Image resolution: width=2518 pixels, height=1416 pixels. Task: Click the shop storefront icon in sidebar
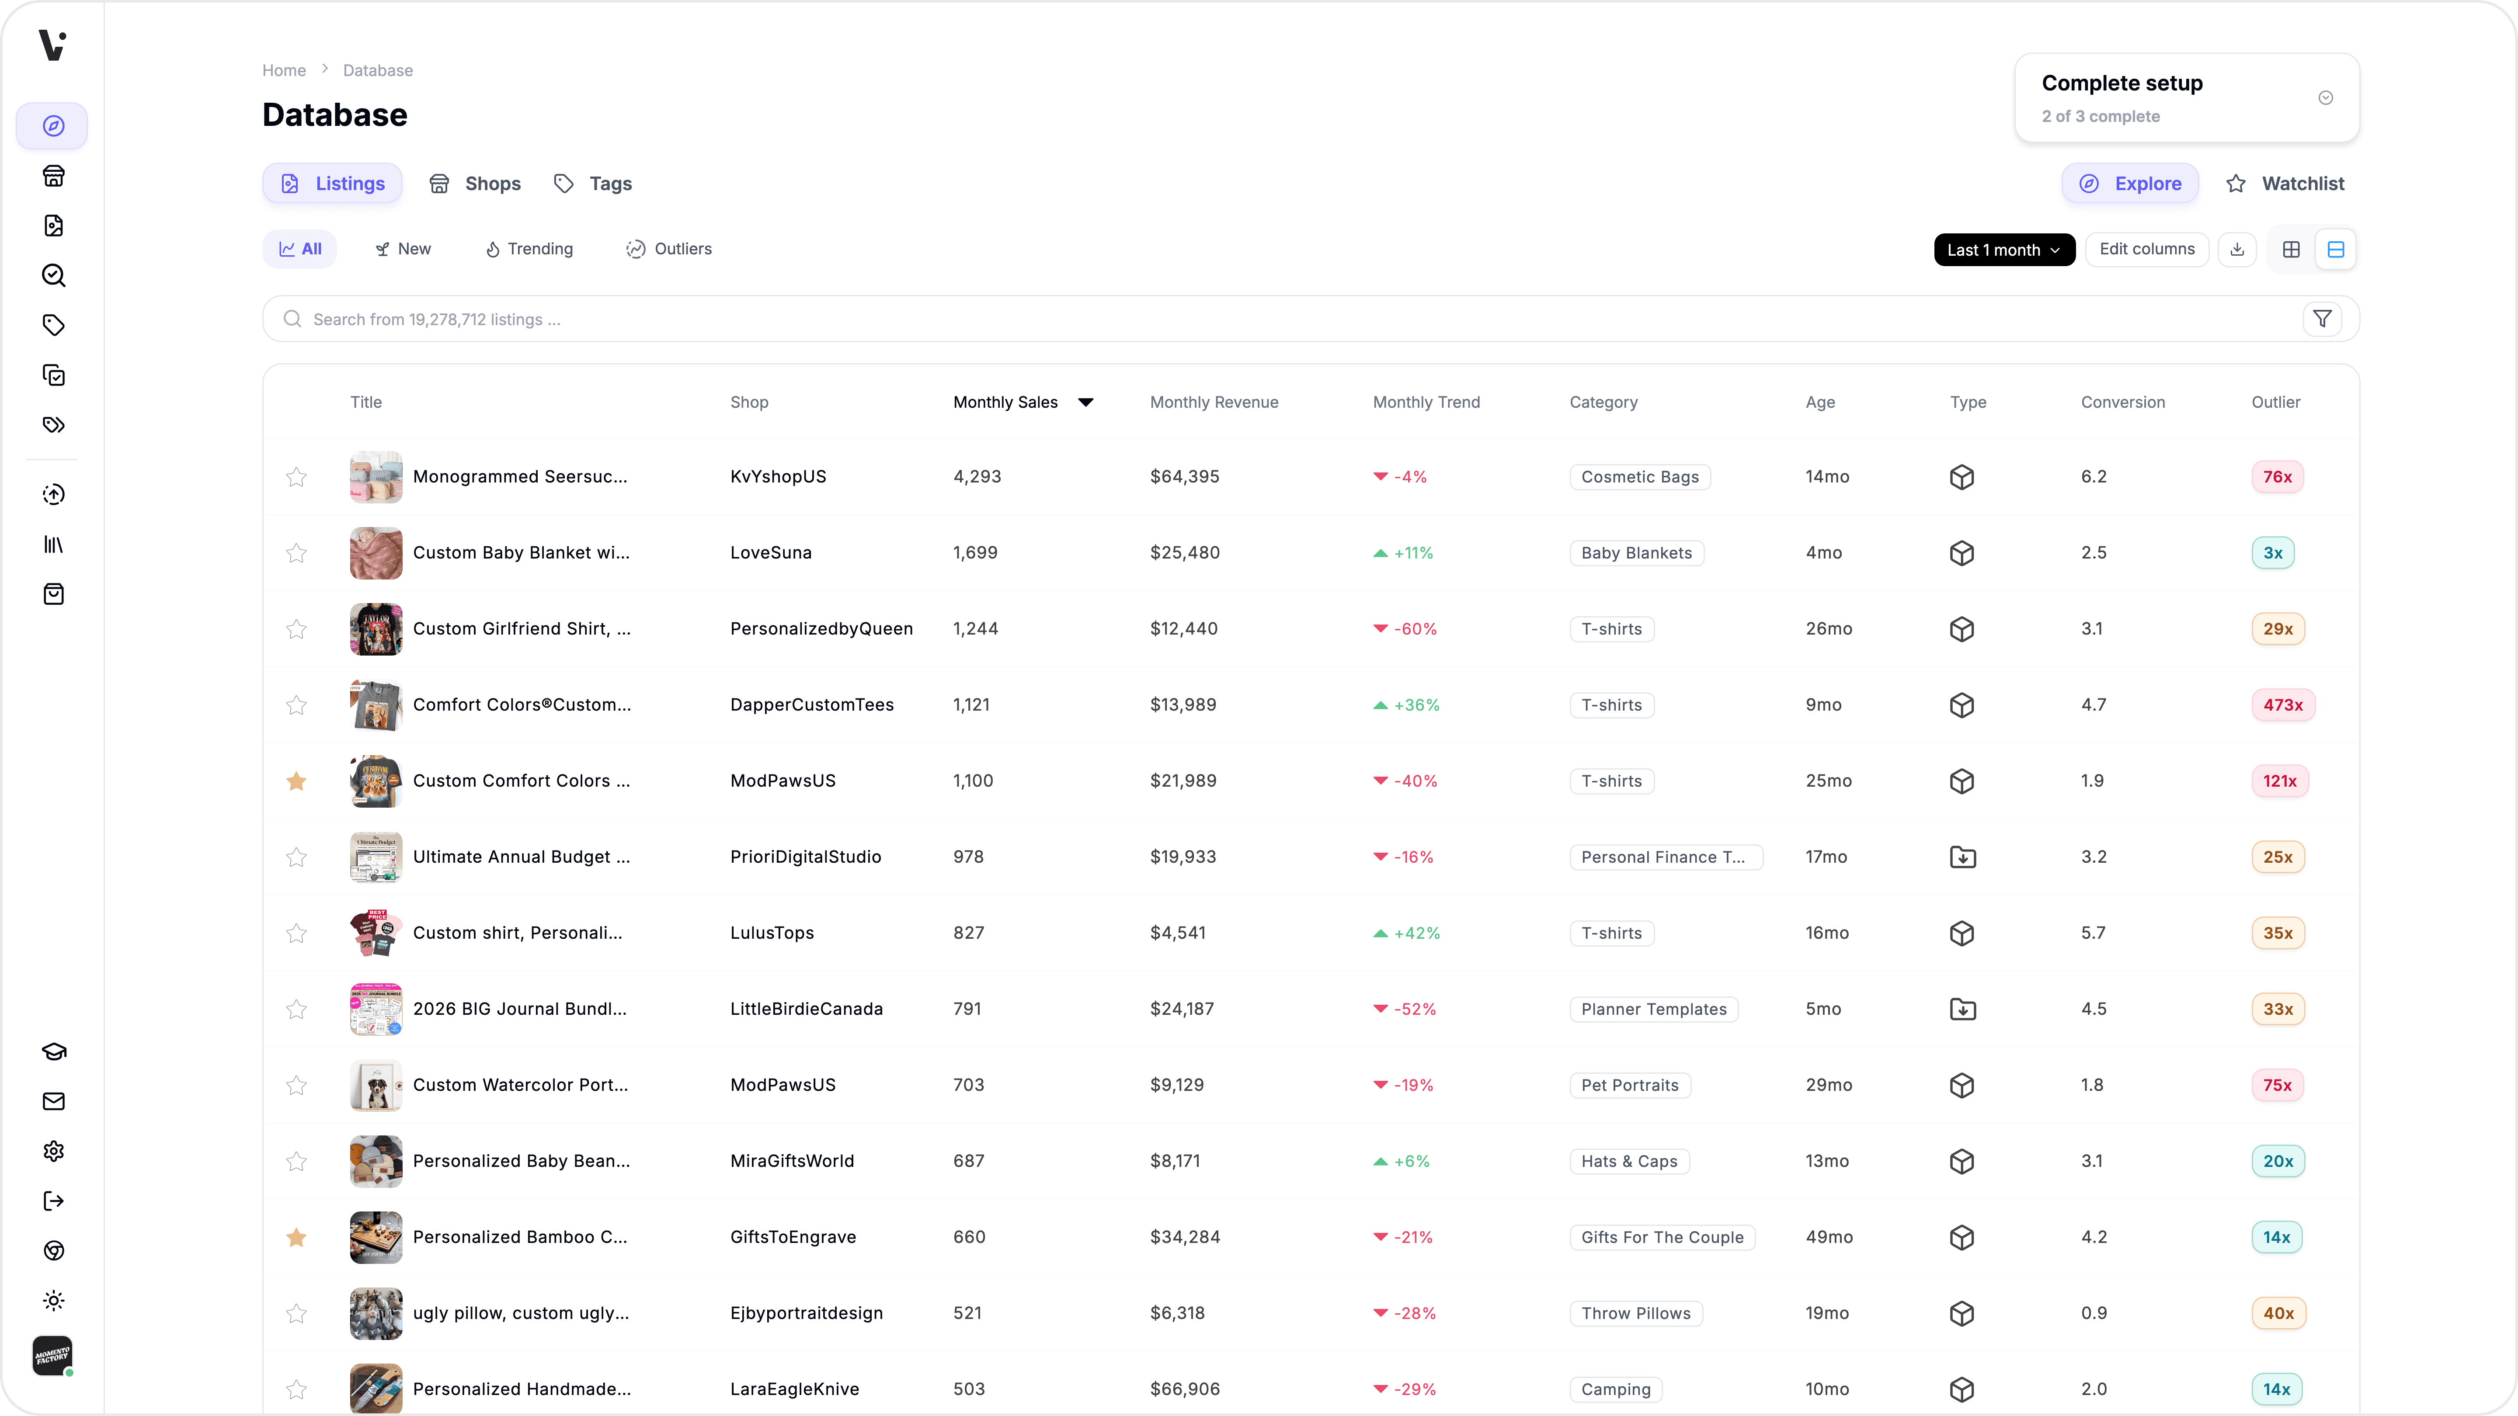(54, 176)
